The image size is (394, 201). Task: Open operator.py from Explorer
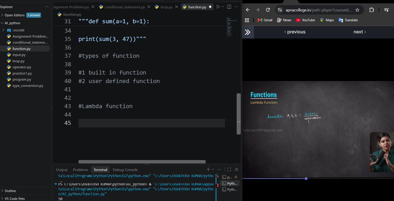(22, 67)
